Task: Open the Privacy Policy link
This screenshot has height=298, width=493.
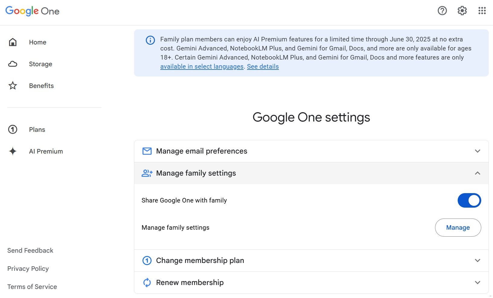Action: [28, 269]
